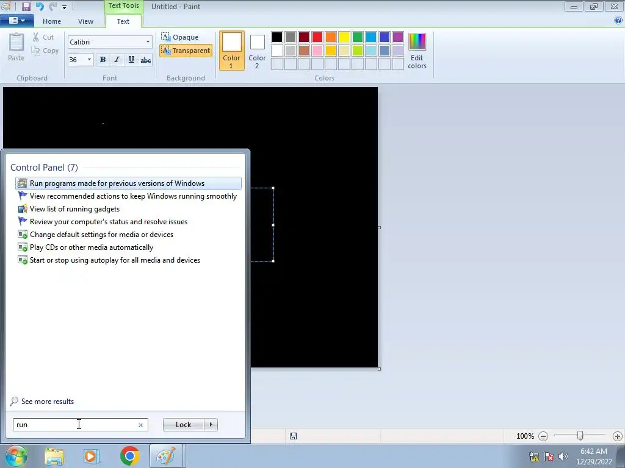Toggle Underline formatting

131,60
